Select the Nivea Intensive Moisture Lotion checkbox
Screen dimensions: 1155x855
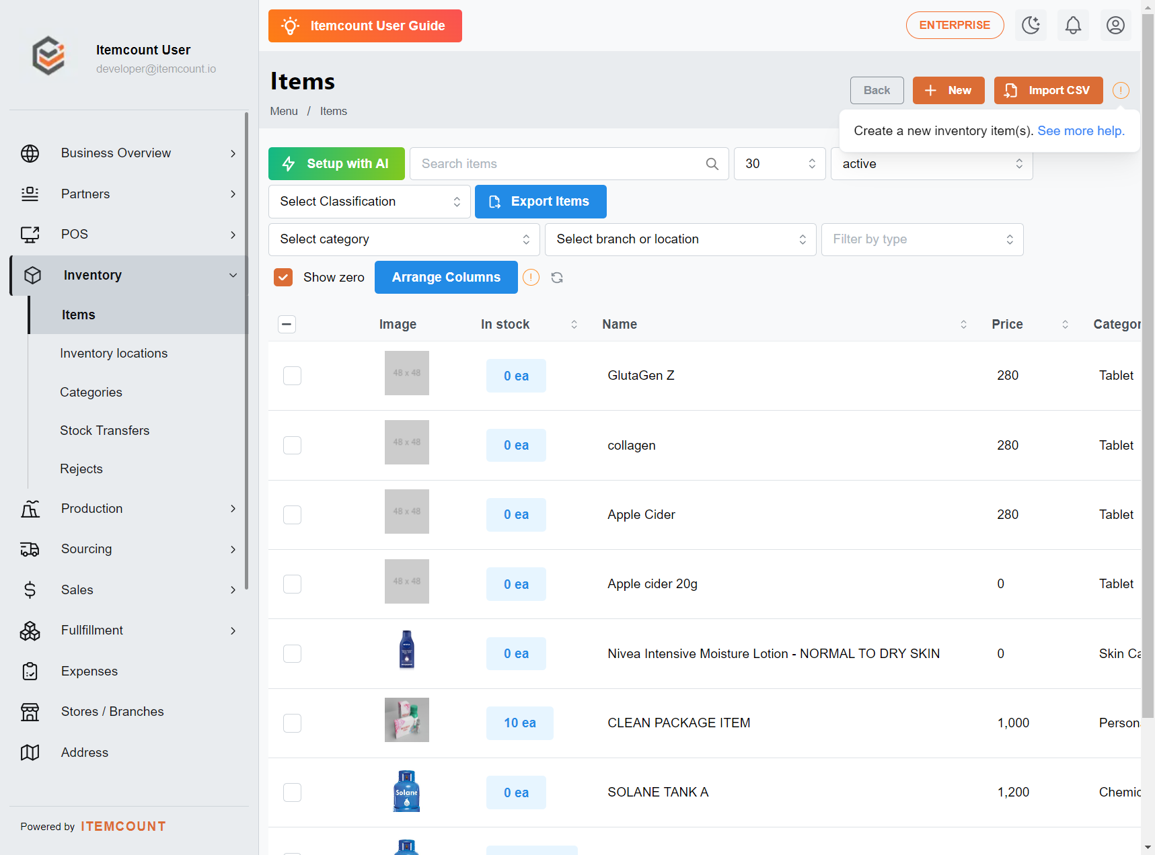click(x=292, y=654)
